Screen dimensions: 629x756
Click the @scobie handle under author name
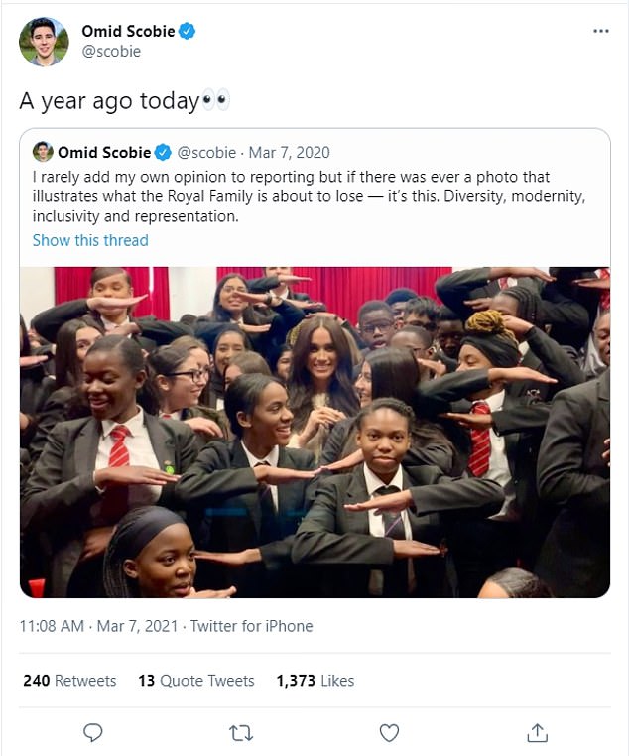pos(111,52)
